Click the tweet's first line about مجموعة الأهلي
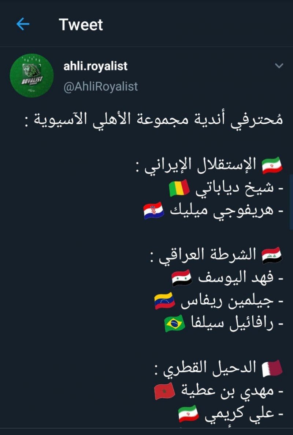This screenshot has width=293, height=435. click(x=157, y=120)
